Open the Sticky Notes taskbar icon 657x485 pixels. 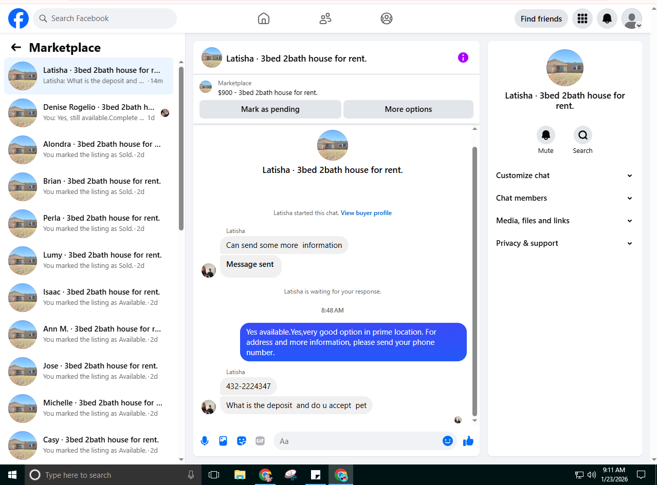pos(316,475)
